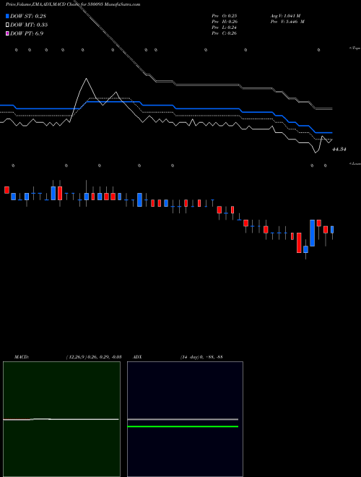Click the MACD parameters (12,26,9) text
Screen dimensions: 361x477
coord(94,357)
